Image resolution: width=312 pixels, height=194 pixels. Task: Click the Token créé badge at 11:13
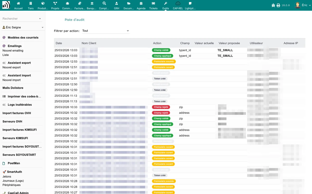point(160,101)
